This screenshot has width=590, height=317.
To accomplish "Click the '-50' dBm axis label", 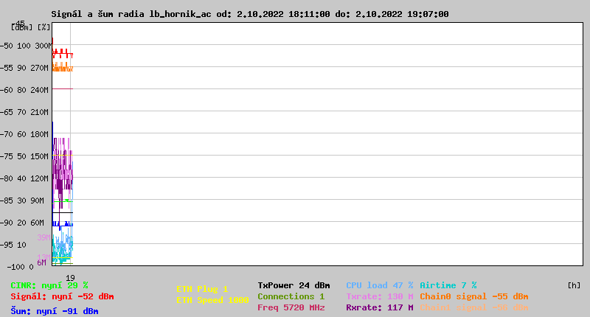I will (x=7, y=46).
